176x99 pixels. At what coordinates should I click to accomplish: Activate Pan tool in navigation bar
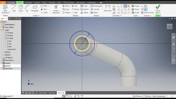174,44
